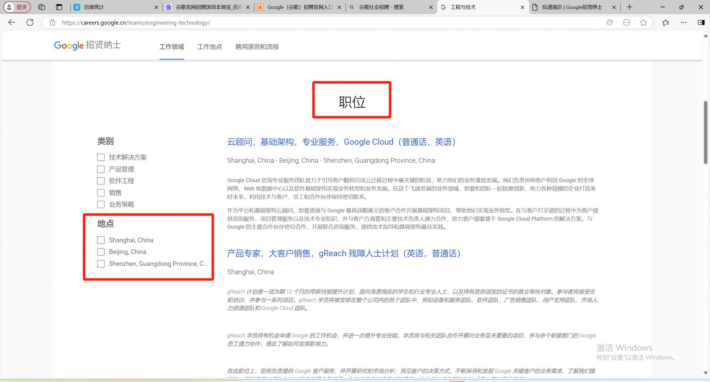Switch to the 投递简历 | Google招贤纳士 tab
The width and height of the screenshot is (710, 382).
click(574, 7)
